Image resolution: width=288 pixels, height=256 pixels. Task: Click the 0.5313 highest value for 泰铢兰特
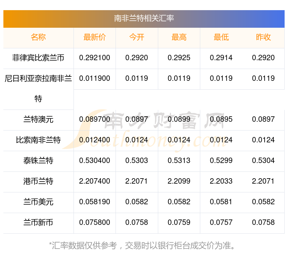coord(179,161)
